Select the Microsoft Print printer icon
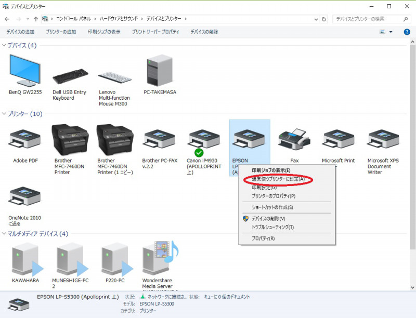 click(x=339, y=139)
